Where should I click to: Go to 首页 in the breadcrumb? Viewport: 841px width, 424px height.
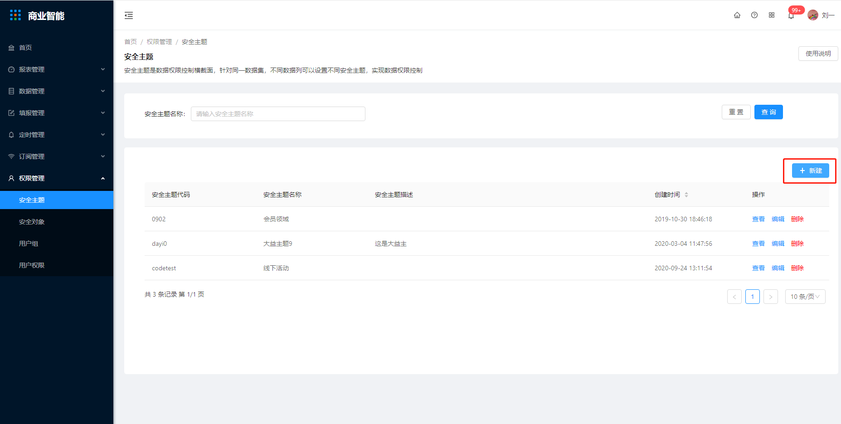coord(131,42)
